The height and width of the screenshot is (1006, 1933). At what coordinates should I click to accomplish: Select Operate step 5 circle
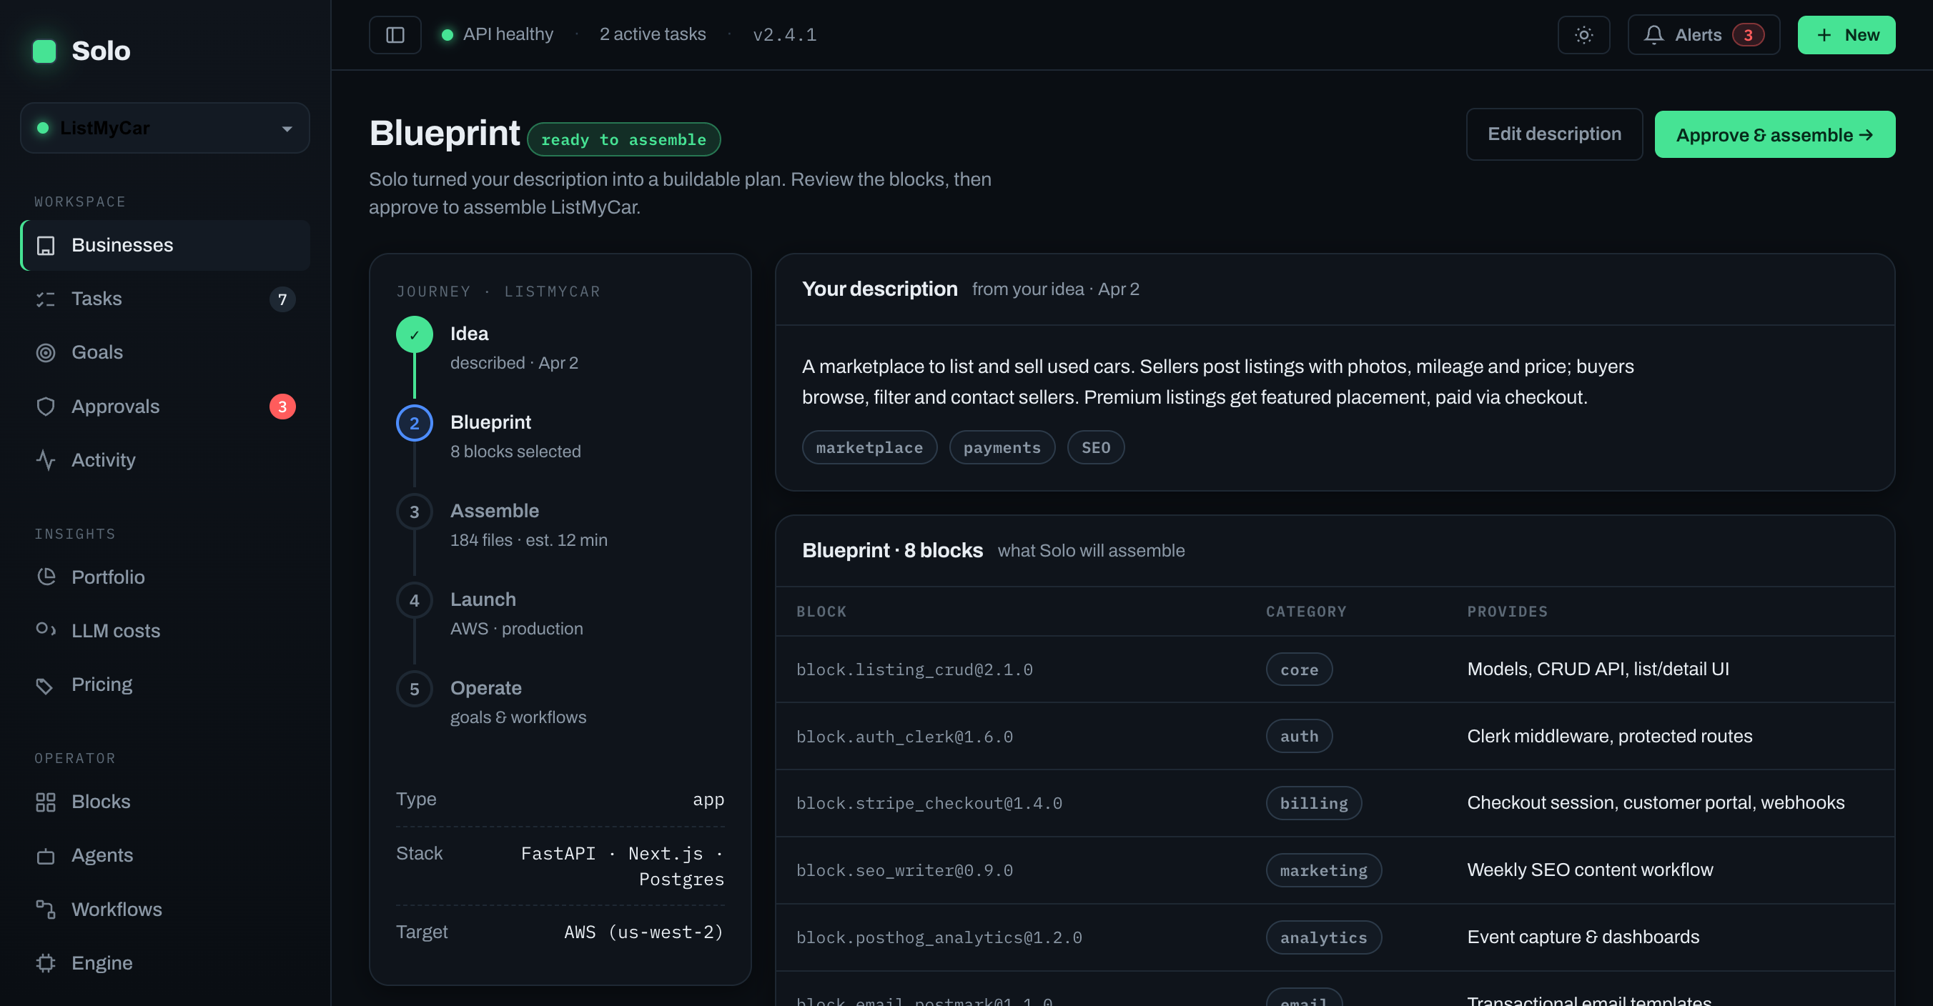click(414, 689)
